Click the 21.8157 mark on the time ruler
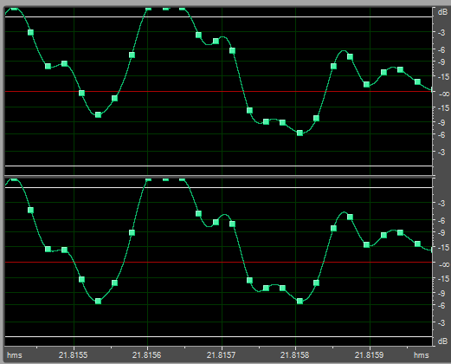451x364 pixels. [x=221, y=354]
